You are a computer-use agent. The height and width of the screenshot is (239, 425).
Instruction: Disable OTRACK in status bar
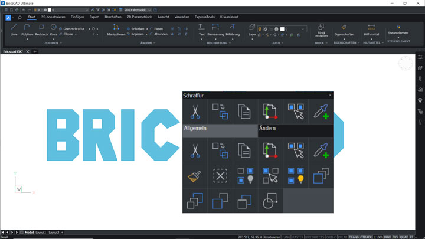[366, 237]
